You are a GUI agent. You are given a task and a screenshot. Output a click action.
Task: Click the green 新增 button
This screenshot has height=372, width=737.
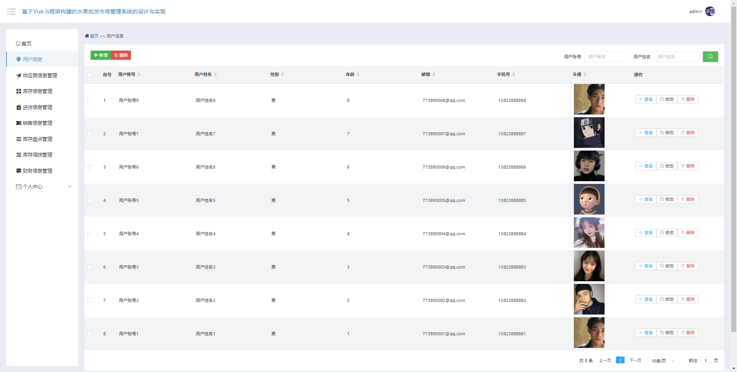pyautogui.click(x=101, y=55)
